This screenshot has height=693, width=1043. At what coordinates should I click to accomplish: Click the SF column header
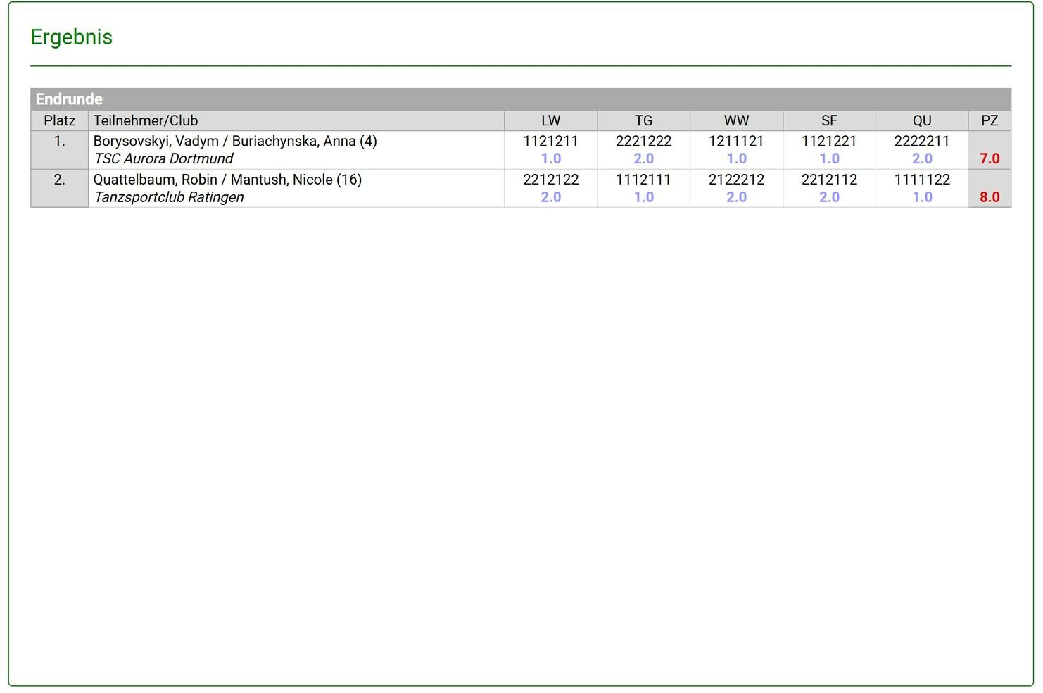pos(829,120)
